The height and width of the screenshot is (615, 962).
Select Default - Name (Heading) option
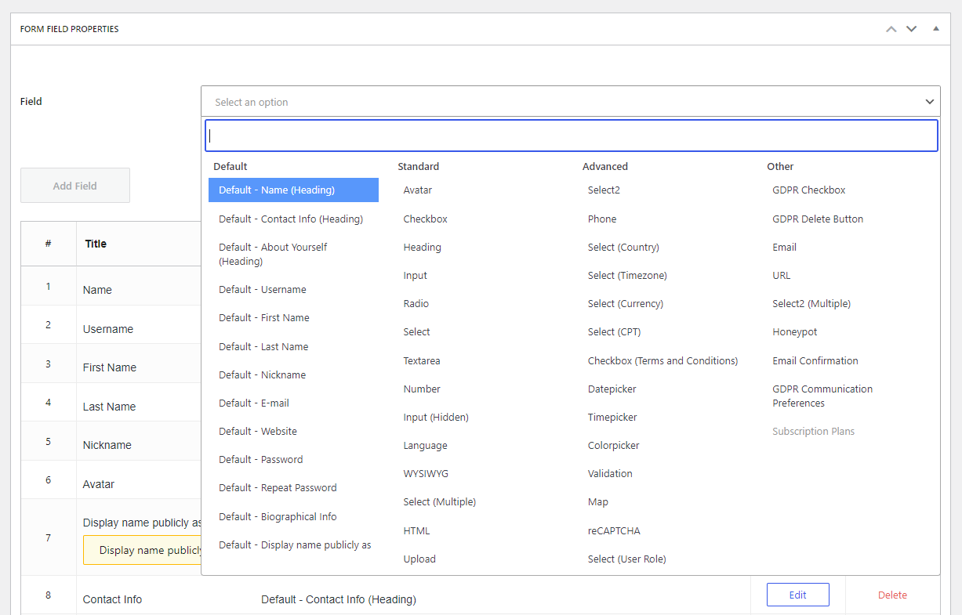293,190
